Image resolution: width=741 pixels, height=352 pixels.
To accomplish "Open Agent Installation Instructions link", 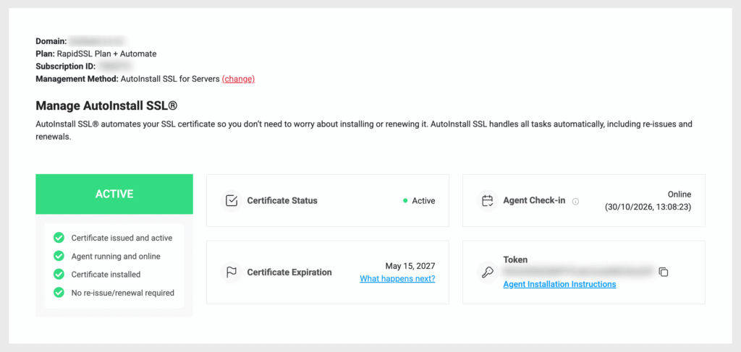I will 559,284.
